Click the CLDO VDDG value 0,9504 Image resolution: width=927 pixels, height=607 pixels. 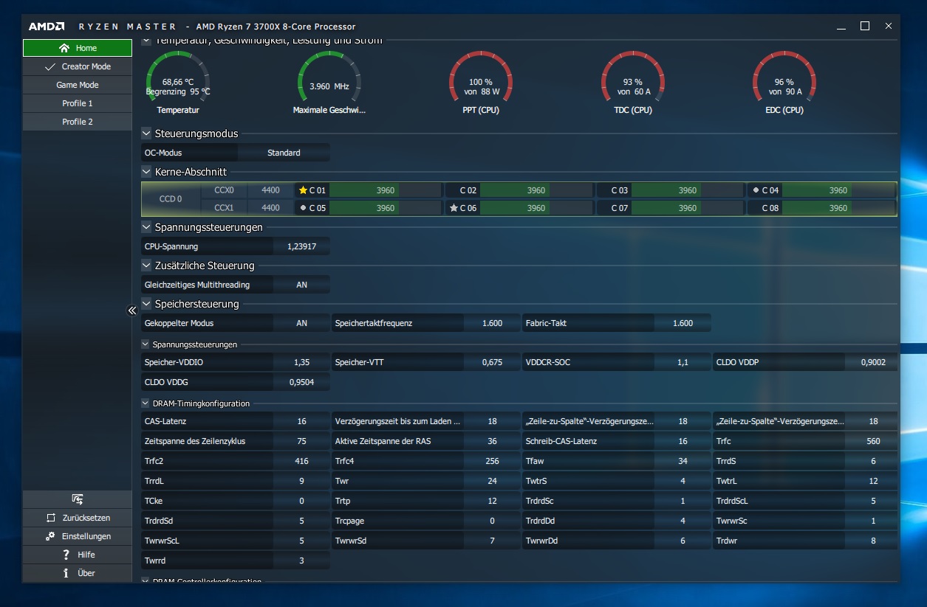coord(301,382)
